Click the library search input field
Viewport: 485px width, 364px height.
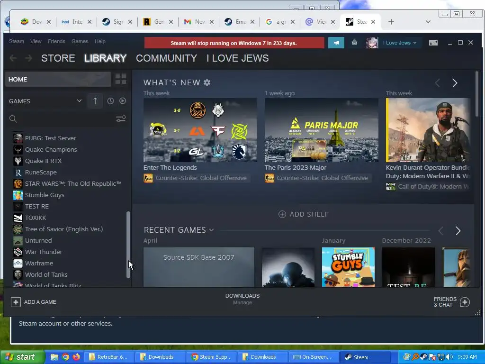pyautogui.click(x=65, y=119)
